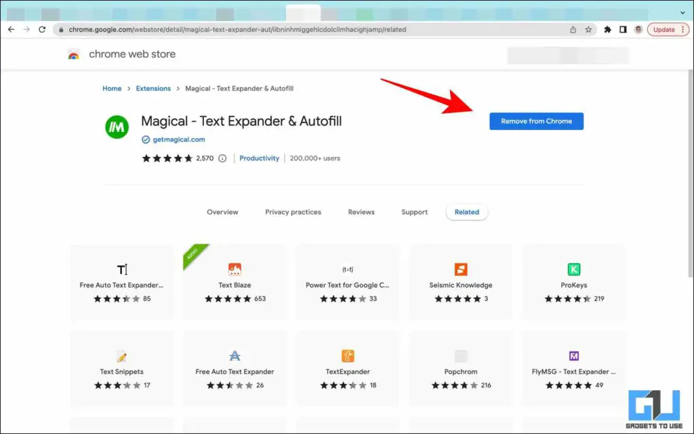Open the Power Text for Google C... icon
Viewport: 694px width, 434px height.
pyautogui.click(x=348, y=269)
